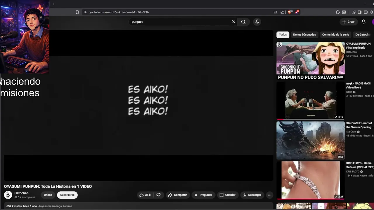Image resolution: width=374 pixels, height=210 pixels.
Task: Toggle the browser sidebar panel icon
Action: coord(360,12)
